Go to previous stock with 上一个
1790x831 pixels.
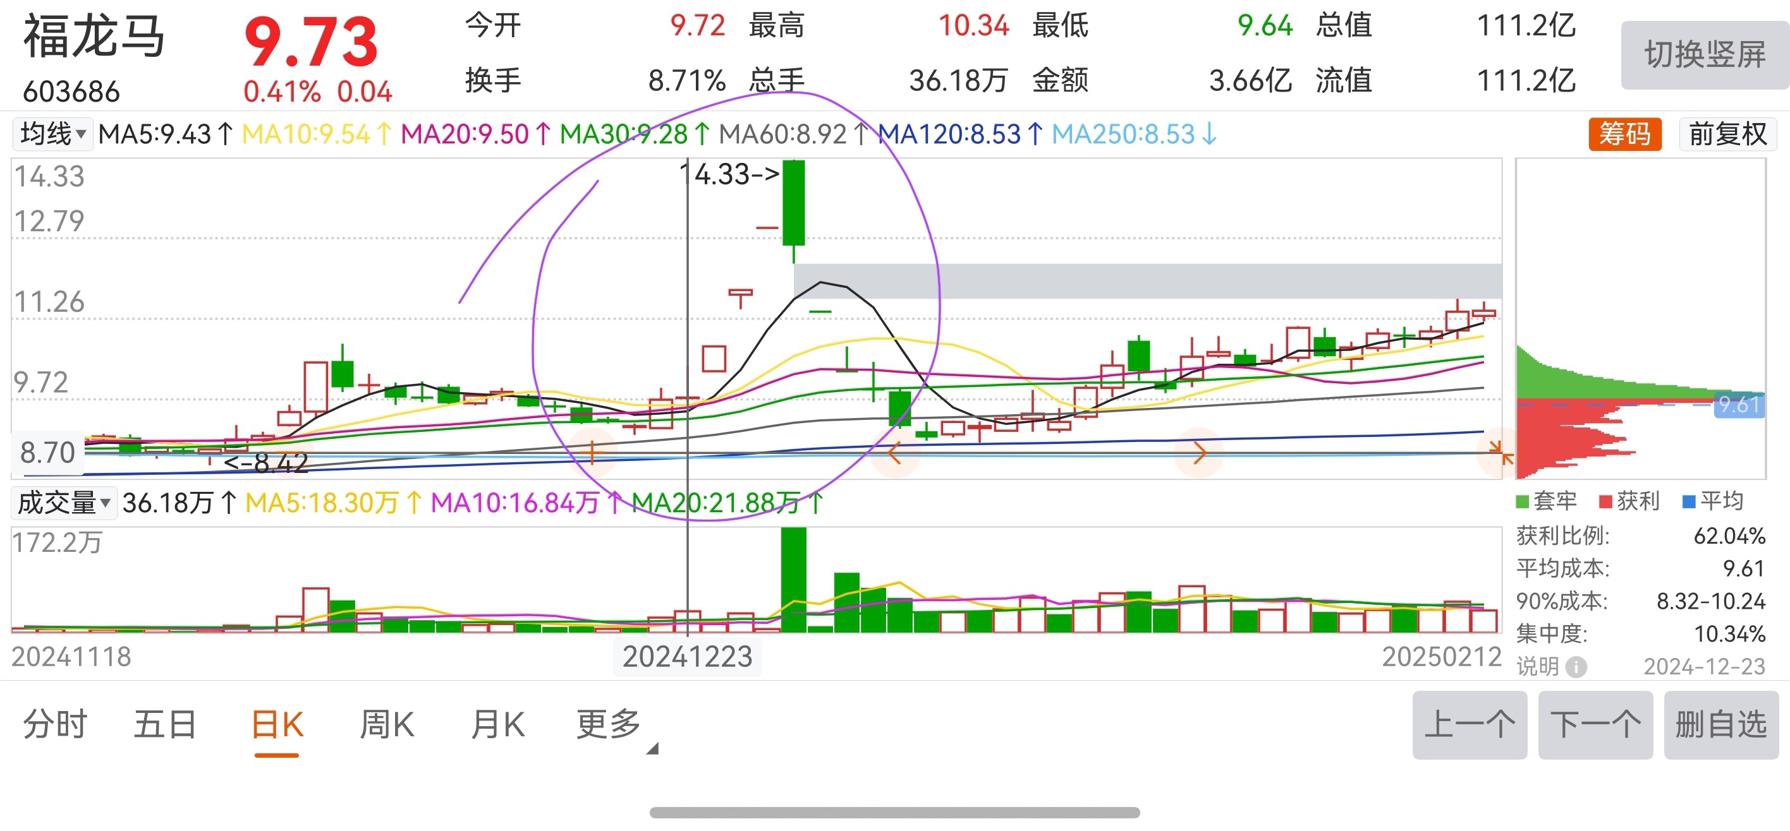[1469, 725]
